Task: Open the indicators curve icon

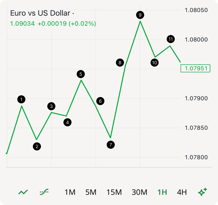Action: point(44,192)
